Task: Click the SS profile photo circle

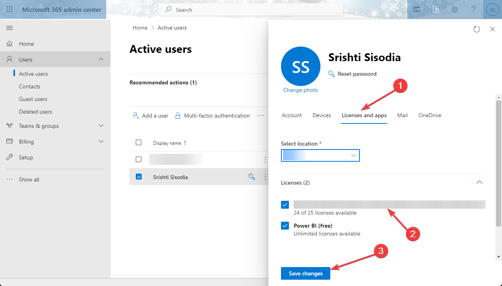Action: (301, 66)
